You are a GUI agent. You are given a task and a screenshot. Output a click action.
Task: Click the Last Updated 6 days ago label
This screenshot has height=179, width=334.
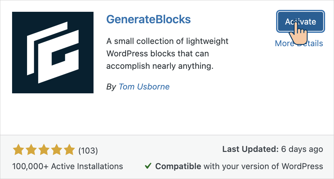pos(273,149)
